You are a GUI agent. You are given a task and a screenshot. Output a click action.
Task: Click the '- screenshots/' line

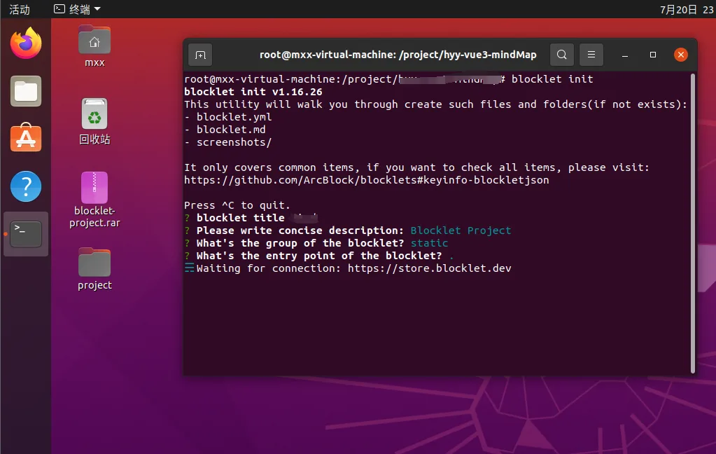click(x=228, y=142)
